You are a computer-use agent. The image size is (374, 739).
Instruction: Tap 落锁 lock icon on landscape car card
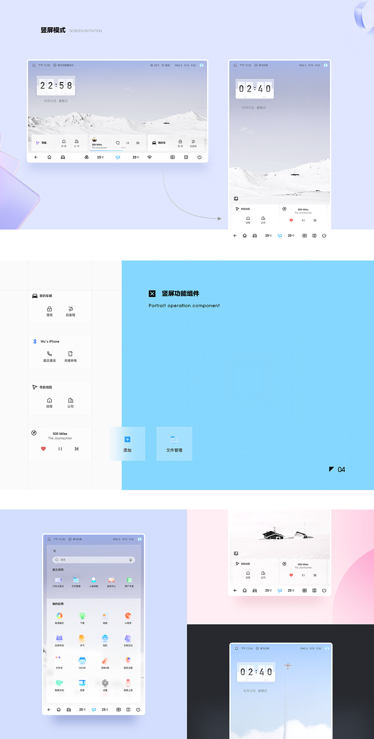point(180,143)
